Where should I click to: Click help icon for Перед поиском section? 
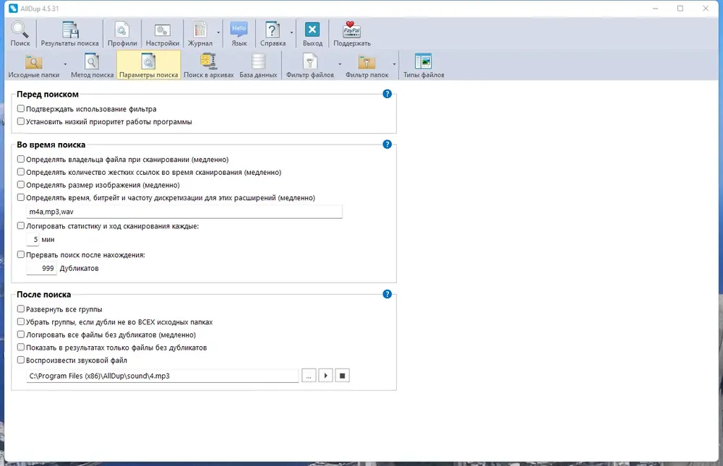click(388, 94)
